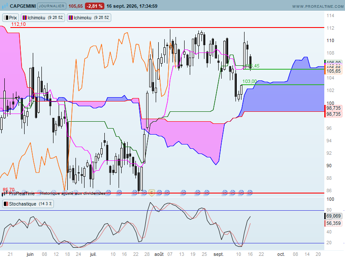Click the Stochastique indicator color icon
Image resolution: width=345 pixels, height=258 pixels.
[x=6, y=204]
